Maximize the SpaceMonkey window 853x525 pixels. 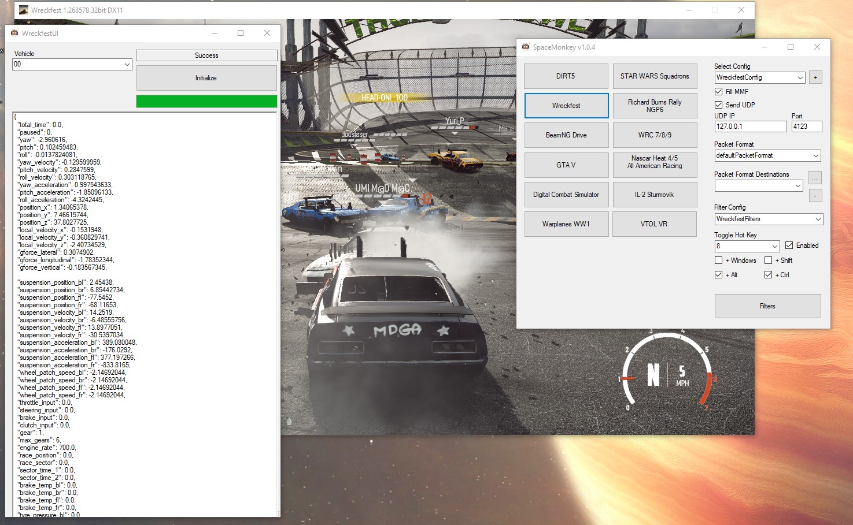point(791,47)
